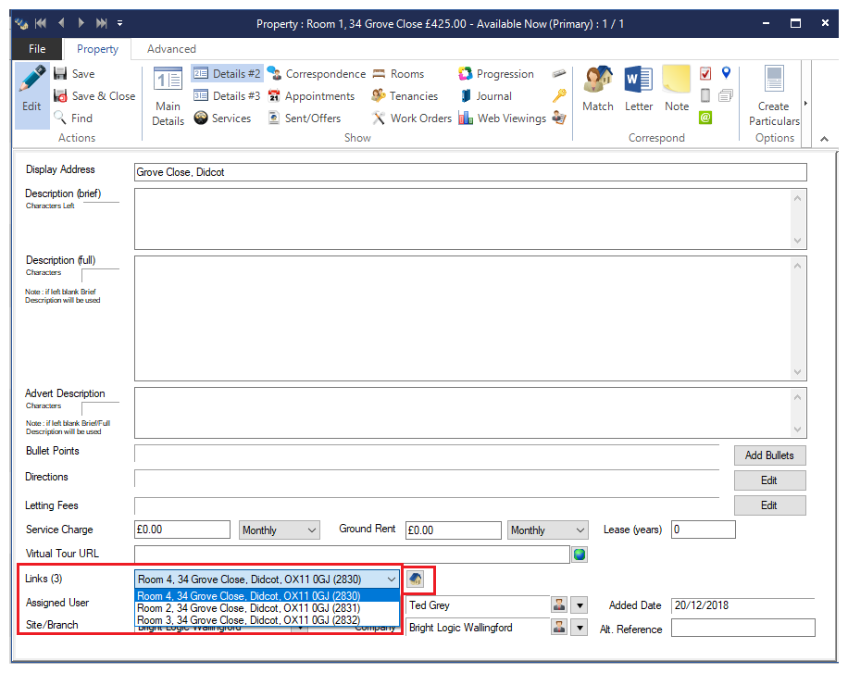Switch to the Advanced ribbon tab
Viewport: 848px width, 673px height.
point(171,49)
